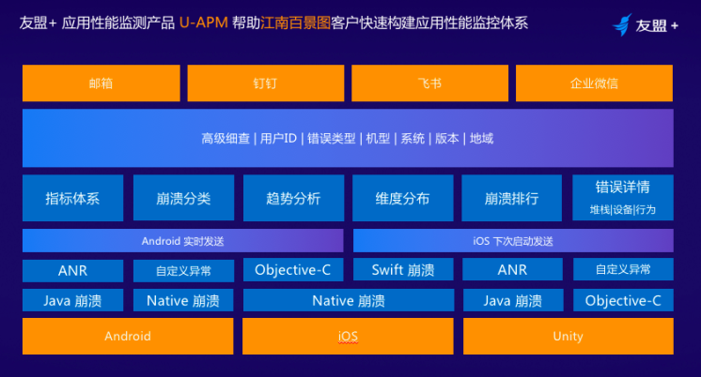Open the 崩溃分类 block
Screen dimensions: 701x377
(183, 198)
